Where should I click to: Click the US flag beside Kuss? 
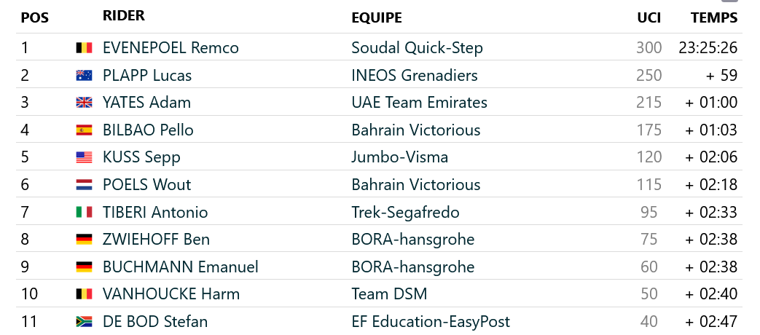coord(84,157)
